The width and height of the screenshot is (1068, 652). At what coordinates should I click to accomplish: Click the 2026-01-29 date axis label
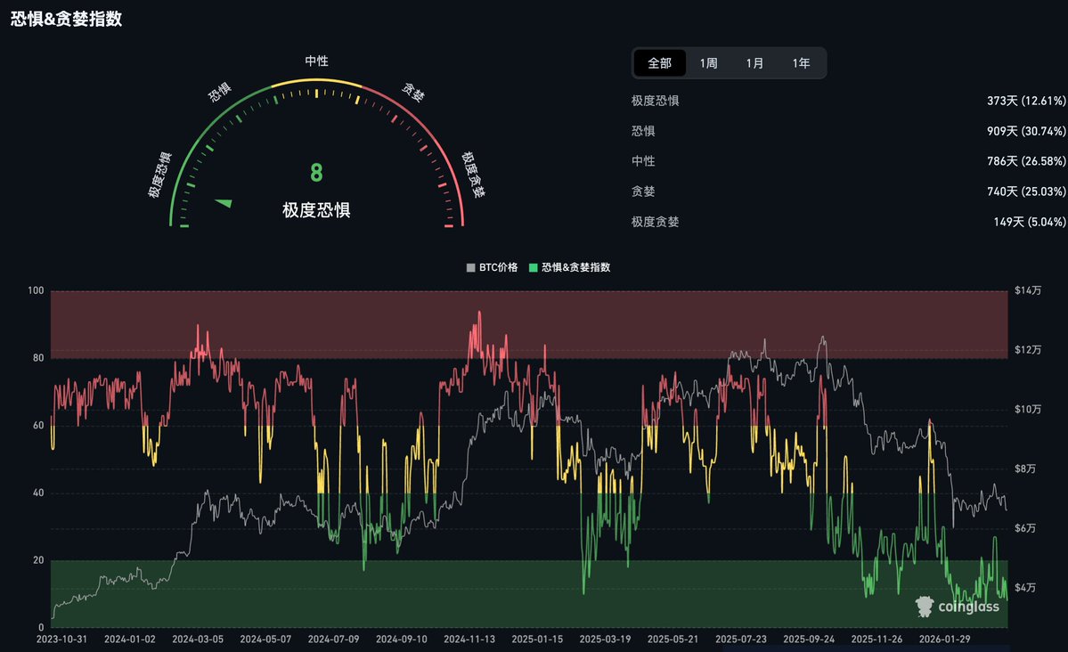(945, 639)
